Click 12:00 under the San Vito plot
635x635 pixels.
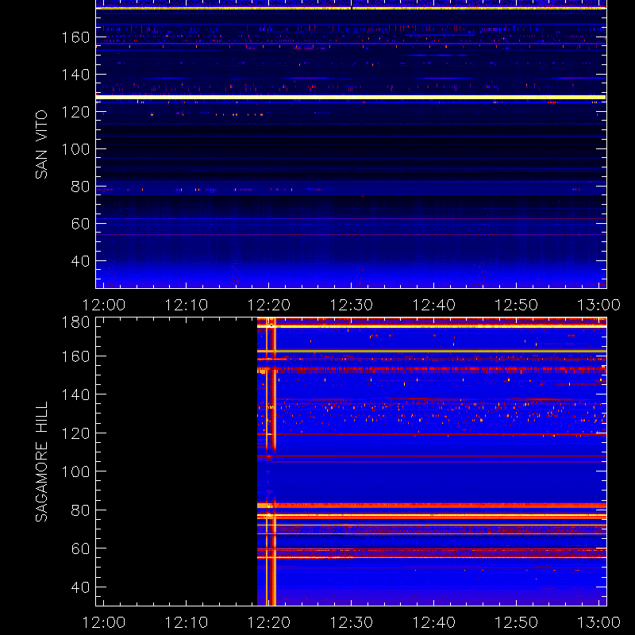[x=104, y=305]
